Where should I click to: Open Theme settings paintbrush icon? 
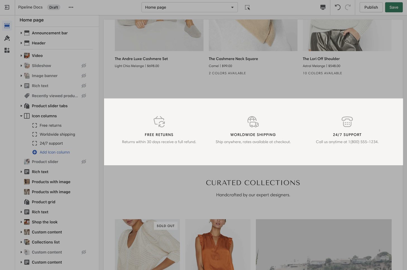coord(7,38)
